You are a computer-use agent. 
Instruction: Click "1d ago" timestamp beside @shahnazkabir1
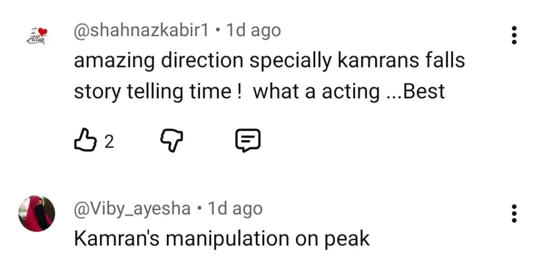(253, 31)
